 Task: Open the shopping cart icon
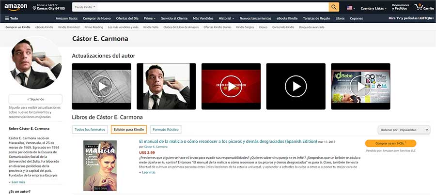pyautogui.click(x=423, y=7)
